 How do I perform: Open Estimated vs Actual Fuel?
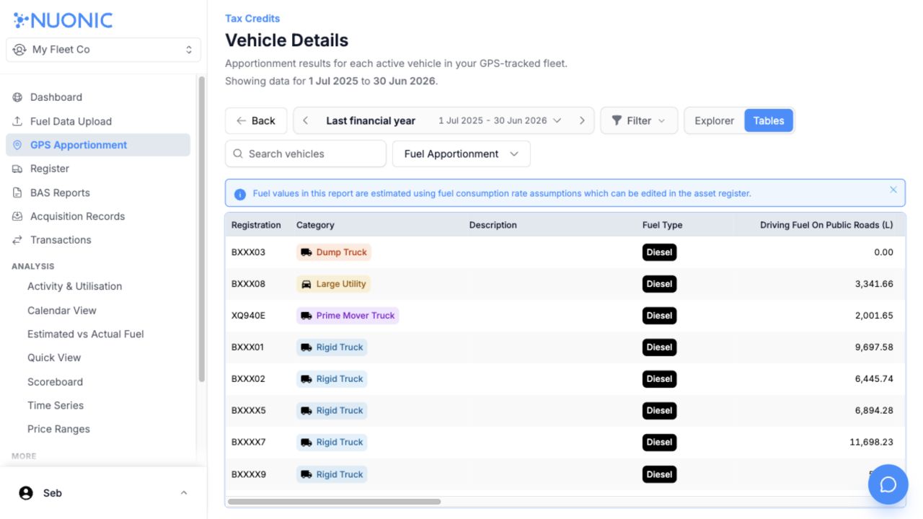86,334
